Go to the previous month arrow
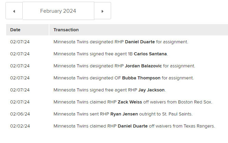The height and width of the screenshot is (143, 228). [x=14, y=11]
